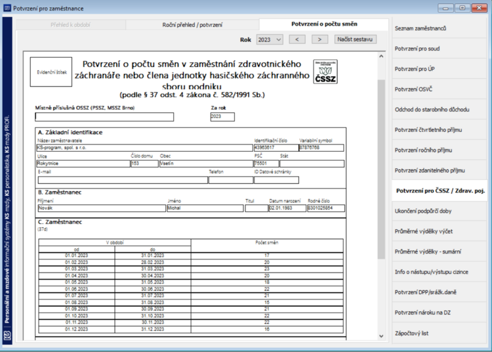Screen dimensions: 492x352
Task: Open the Rok year dropdown
Action: point(270,39)
